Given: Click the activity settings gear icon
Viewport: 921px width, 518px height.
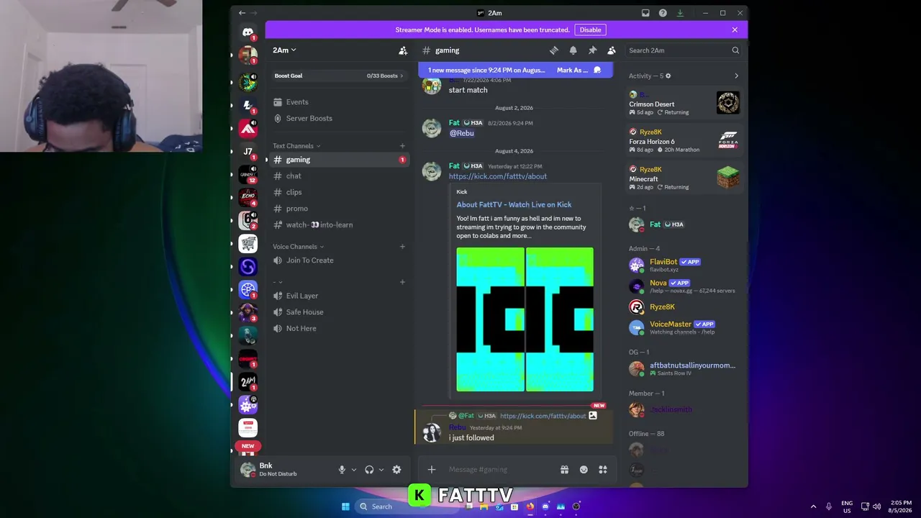Looking at the screenshot, I should (x=668, y=76).
